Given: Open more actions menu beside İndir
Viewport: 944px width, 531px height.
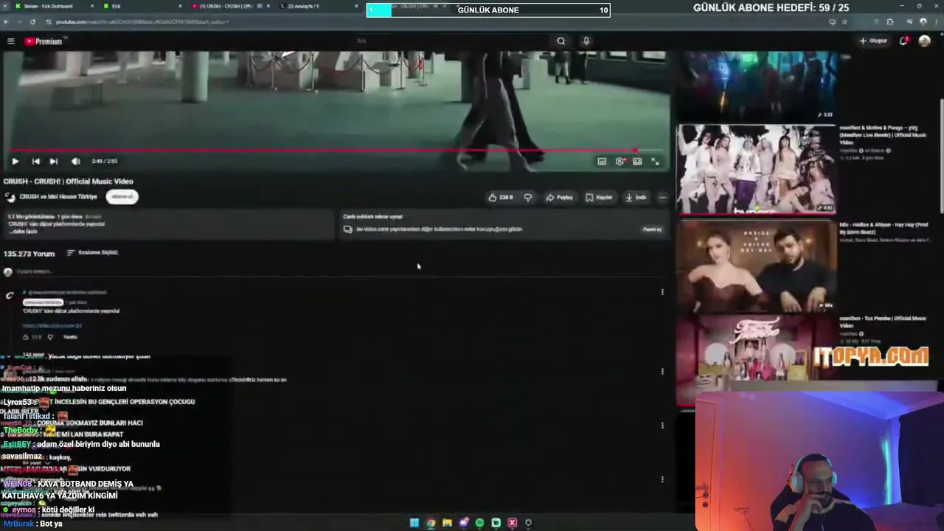Looking at the screenshot, I should (662, 197).
